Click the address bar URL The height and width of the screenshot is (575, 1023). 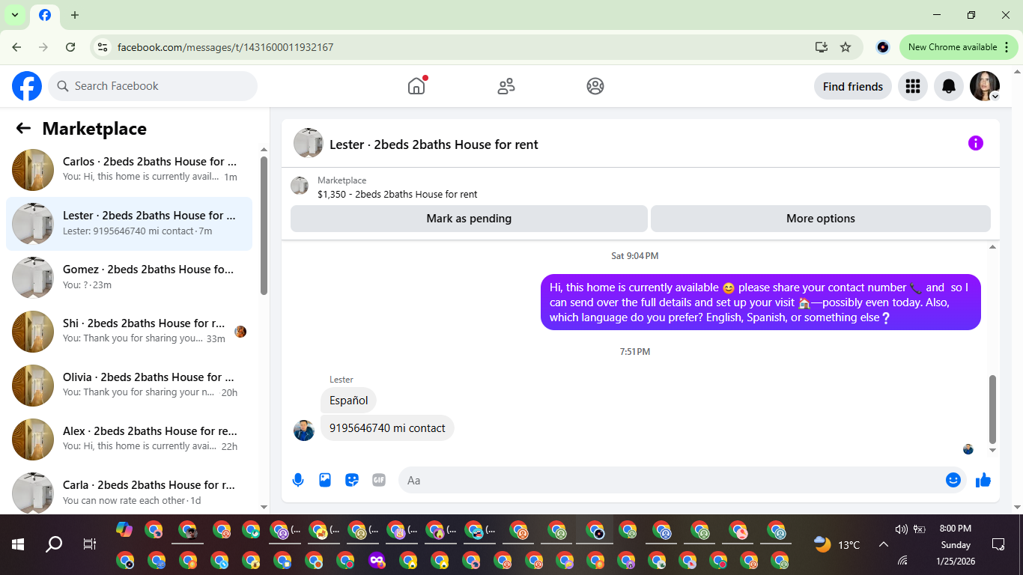pos(225,47)
